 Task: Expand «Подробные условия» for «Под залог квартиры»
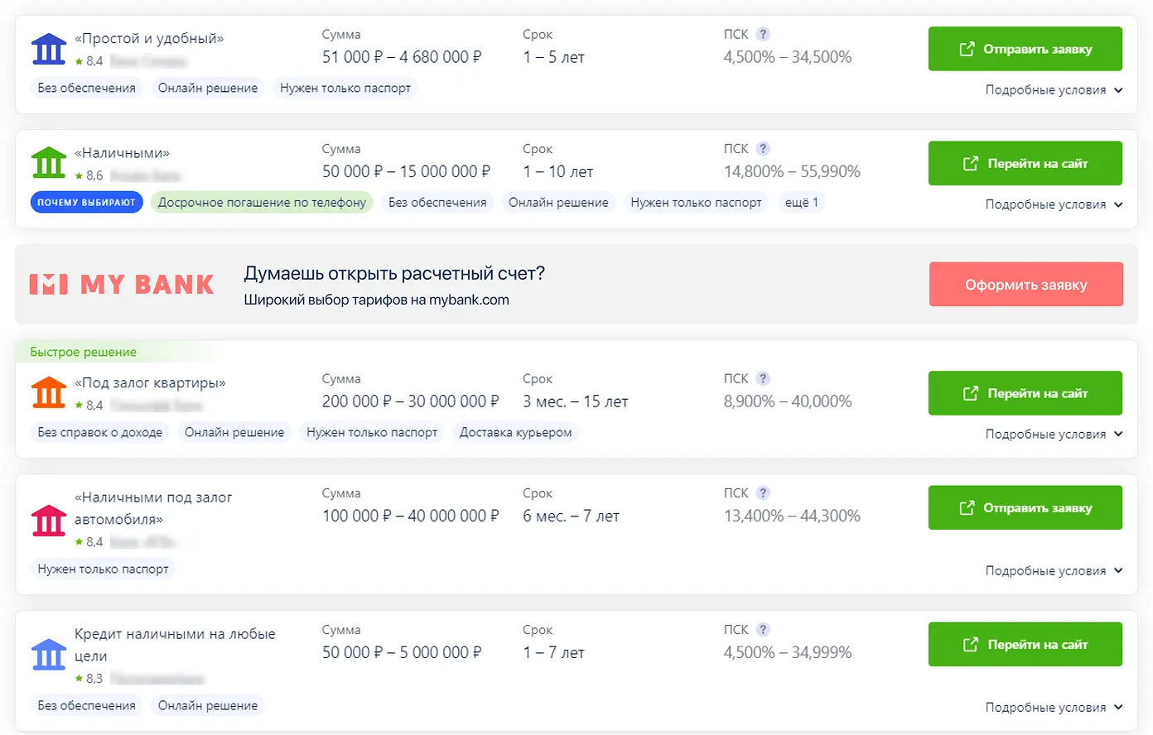tap(1053, 435)
